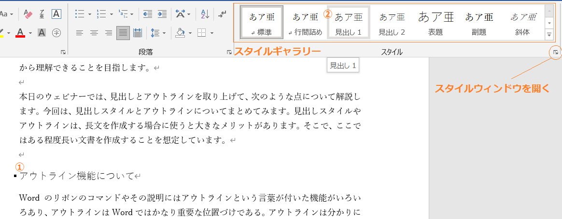Toggle Center paragraph alignment

94,33
